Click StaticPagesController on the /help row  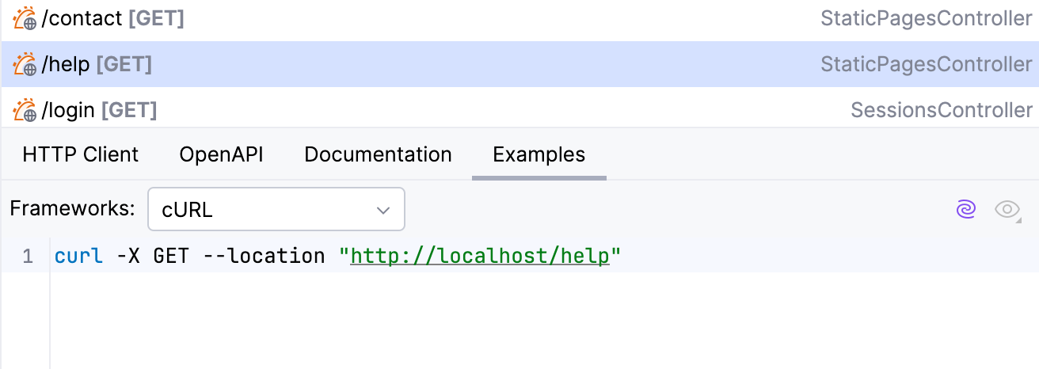[x=926, y=64]
